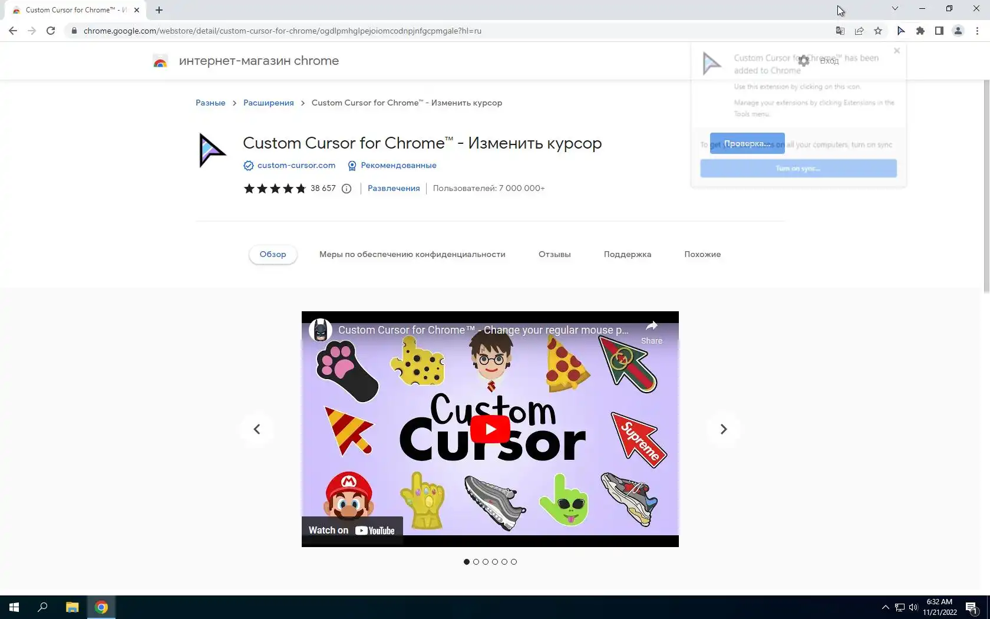Open the tab search dropdown

895,8
